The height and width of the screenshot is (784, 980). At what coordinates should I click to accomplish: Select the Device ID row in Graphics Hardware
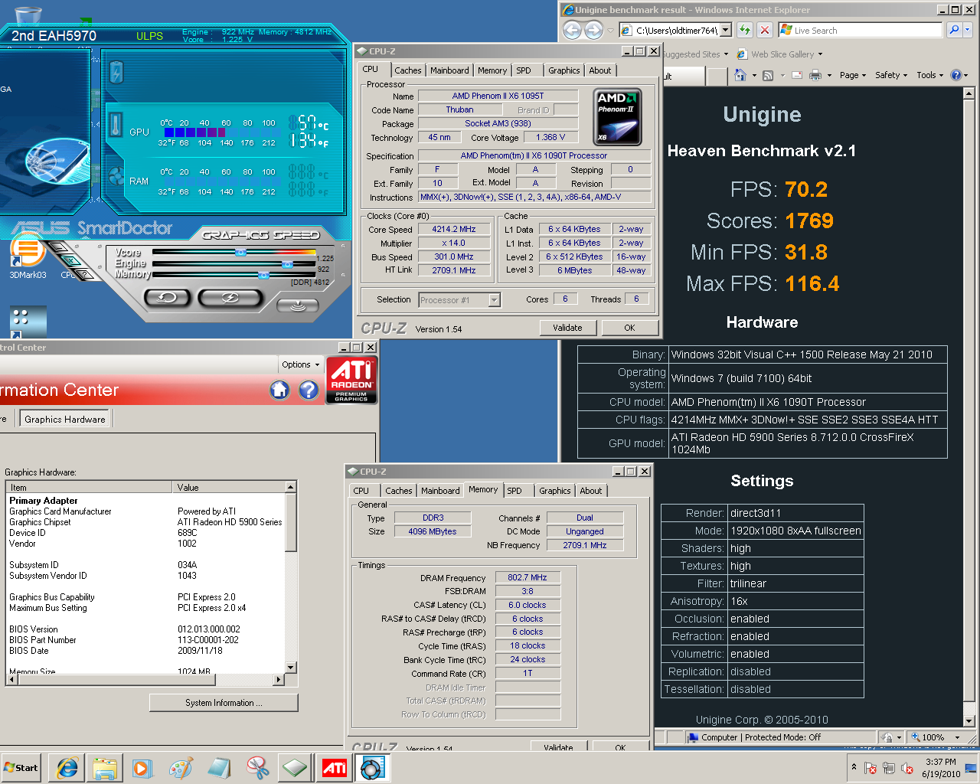(x=145, y=533)
